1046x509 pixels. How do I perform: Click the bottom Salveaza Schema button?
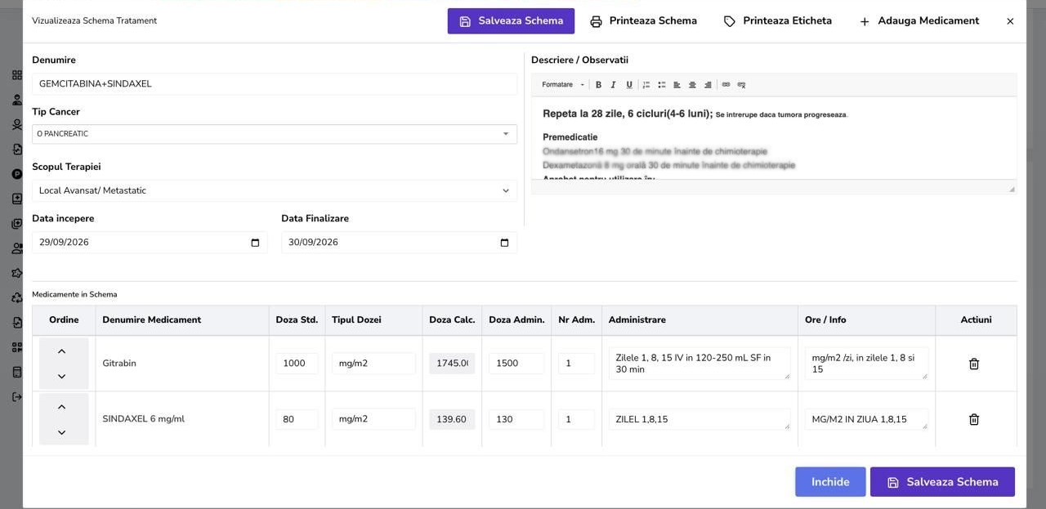coord(942,482)
